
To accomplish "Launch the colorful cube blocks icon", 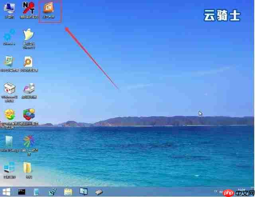I will pyautogui.click(x=29, y=116).
